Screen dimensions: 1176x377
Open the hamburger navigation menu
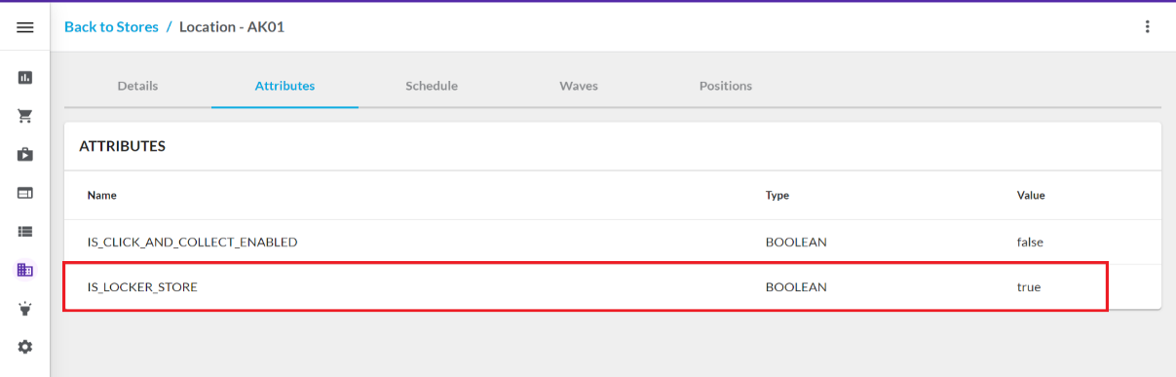[25, 27]
